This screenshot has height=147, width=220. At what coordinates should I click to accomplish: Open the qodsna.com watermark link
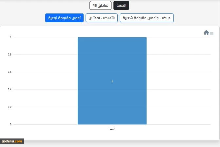12,141
